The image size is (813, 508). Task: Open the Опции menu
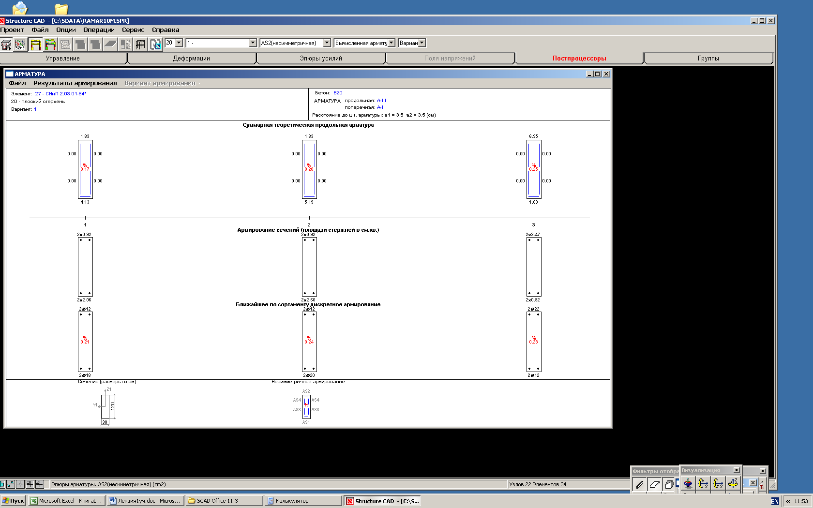click(66, 30)
